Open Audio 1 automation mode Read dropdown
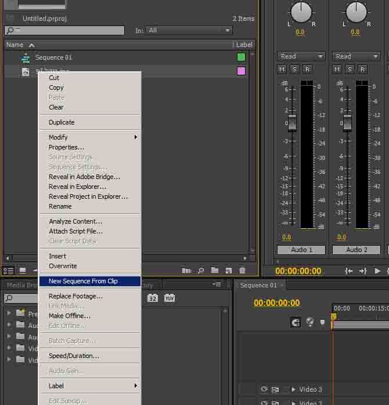Screen dimensions: 389x405 [x=301, y=56]
